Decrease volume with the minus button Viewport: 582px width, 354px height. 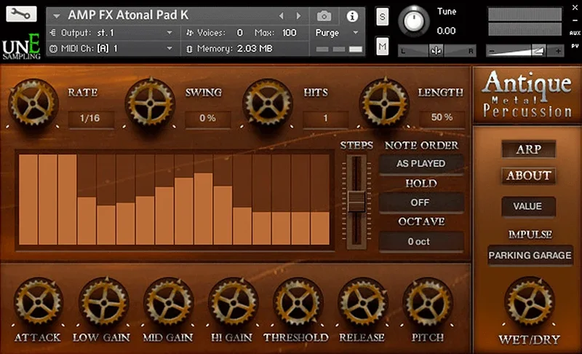pyautogui.click(x=493, y=51)
